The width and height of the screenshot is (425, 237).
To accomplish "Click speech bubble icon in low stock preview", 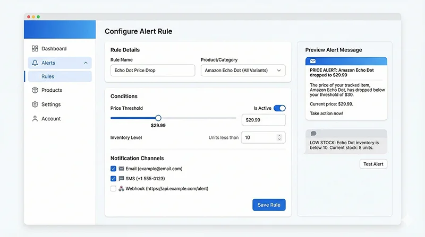I will (x=313, y=134).
